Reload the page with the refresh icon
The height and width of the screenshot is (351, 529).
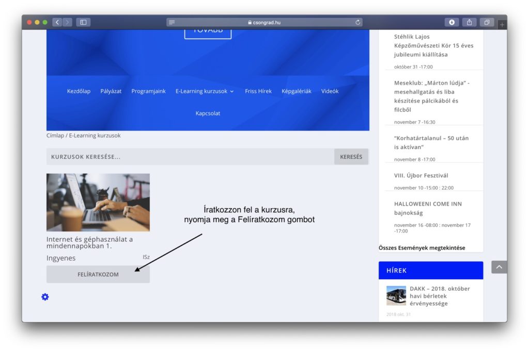357,22
